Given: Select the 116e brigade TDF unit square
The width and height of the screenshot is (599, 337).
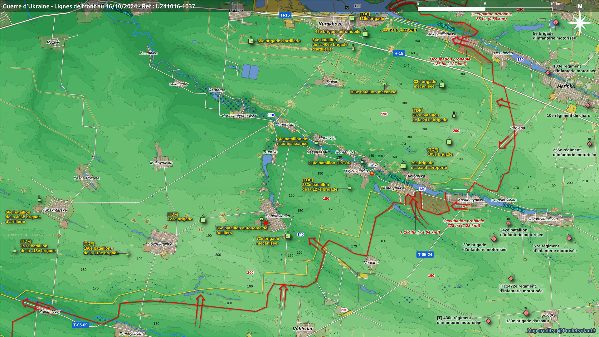Looking at the screenshot, I should pyautogui.click(x=352, y=17).
